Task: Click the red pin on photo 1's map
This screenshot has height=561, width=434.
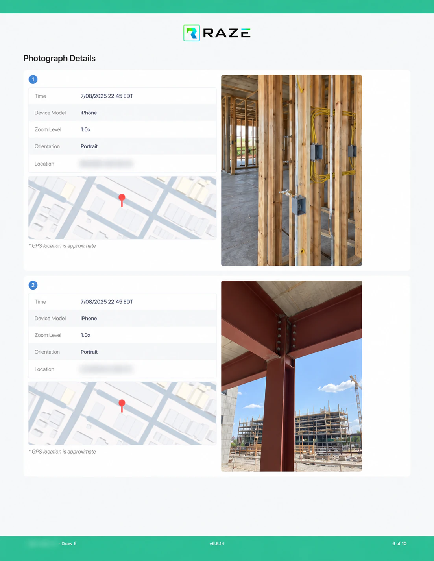Action: tap(122, 200)
